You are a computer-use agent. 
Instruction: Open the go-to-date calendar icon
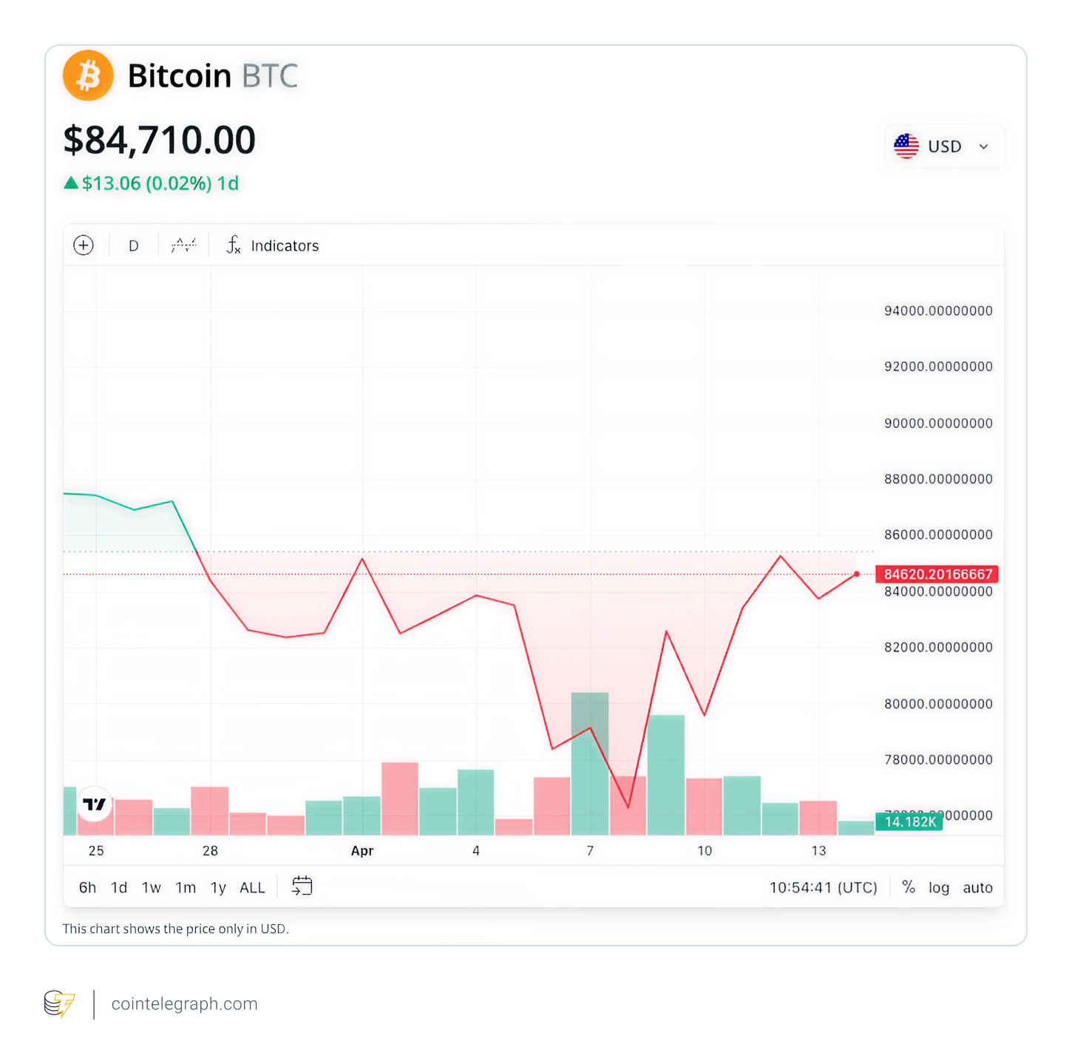302,886
